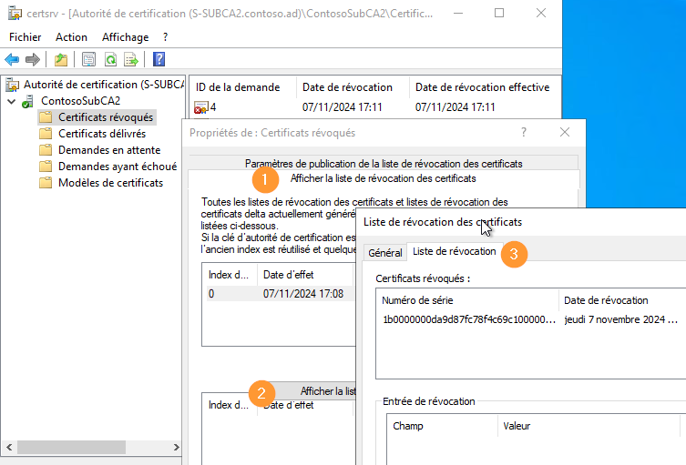Collapse the ContosoSubCA2 tree node
This screenshot has height=465, width=686.
[x=11, y=101]
